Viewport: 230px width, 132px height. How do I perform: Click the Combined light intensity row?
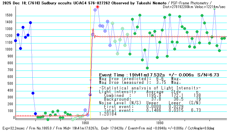[x=149, y=95]
